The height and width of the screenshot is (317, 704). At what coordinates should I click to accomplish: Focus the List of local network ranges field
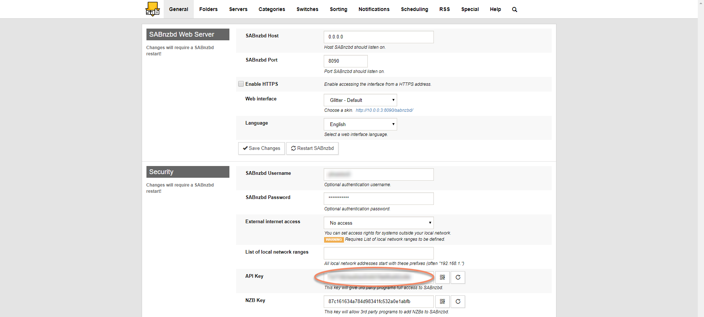(x=379, y=253)
